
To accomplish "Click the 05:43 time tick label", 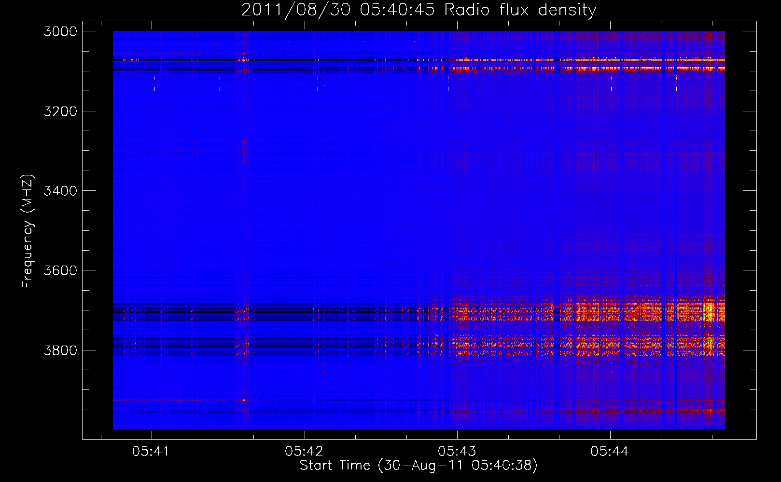I will click(x=457, y=451).
